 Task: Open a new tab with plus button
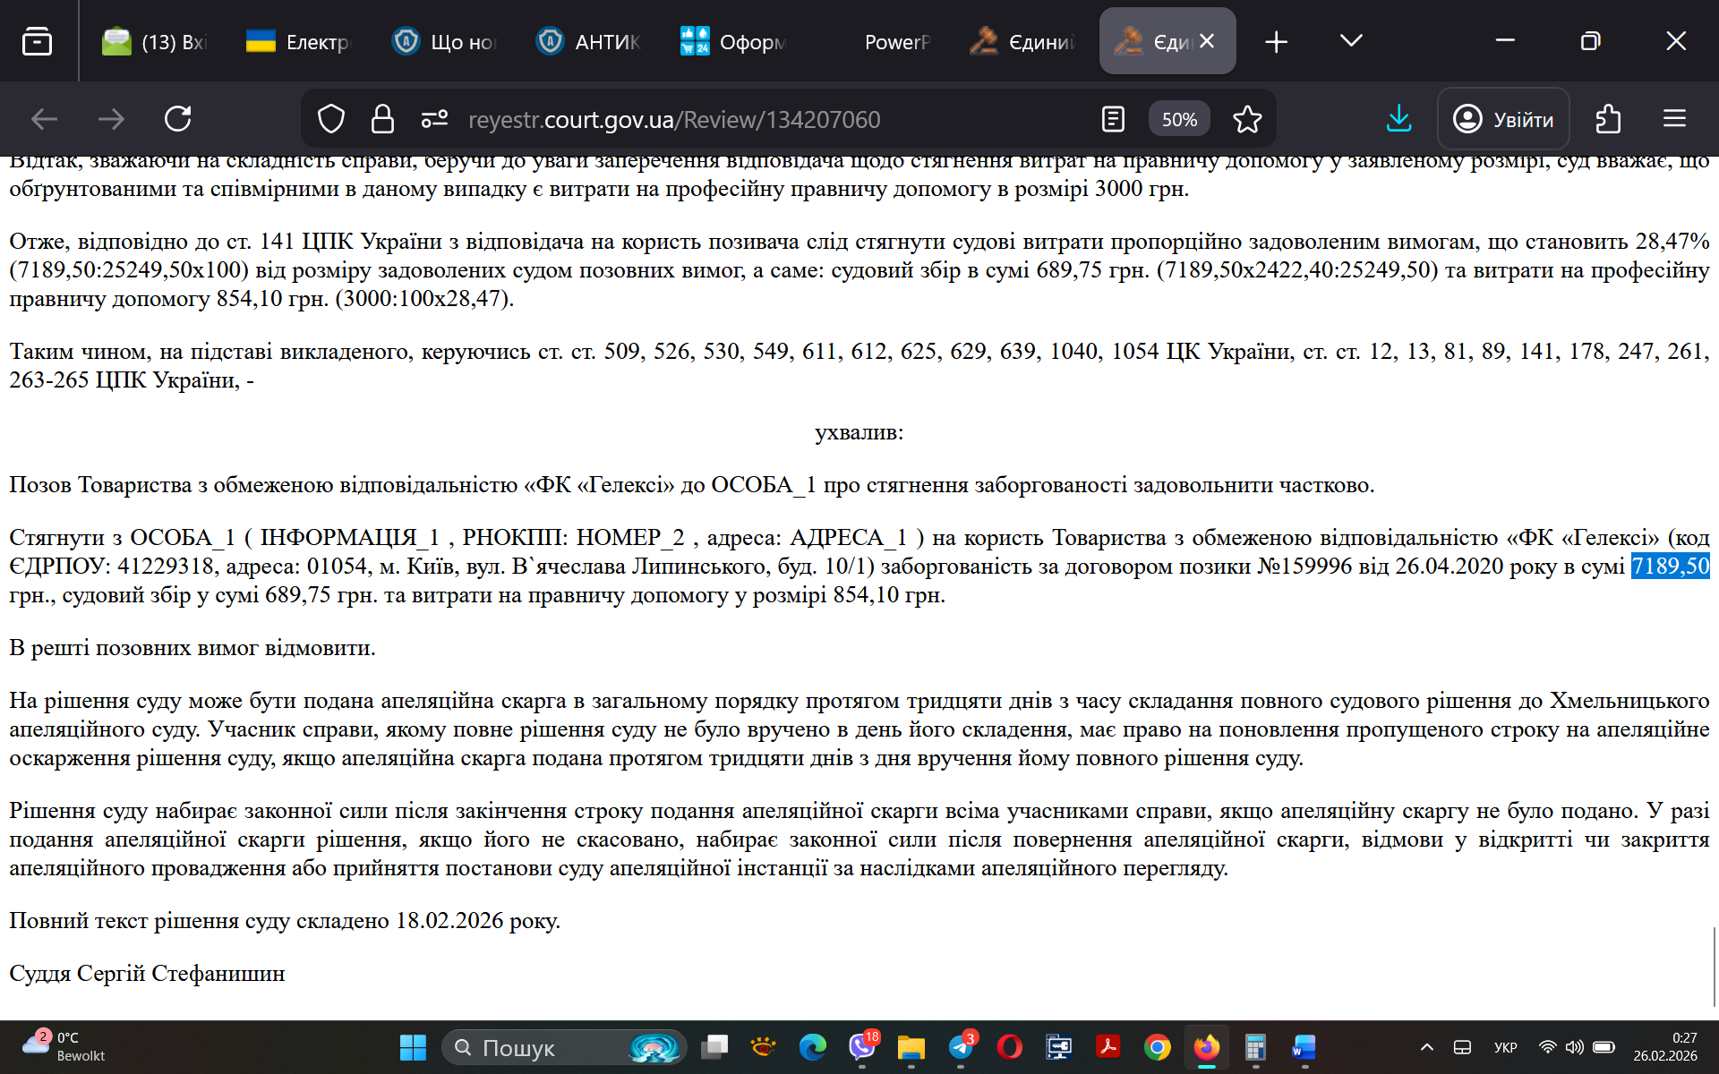coord(1276,41)
